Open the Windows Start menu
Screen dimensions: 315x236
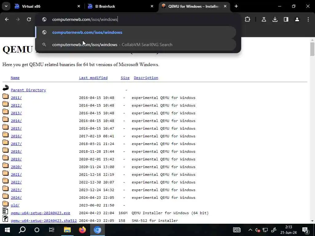click(x=7, y=230)
